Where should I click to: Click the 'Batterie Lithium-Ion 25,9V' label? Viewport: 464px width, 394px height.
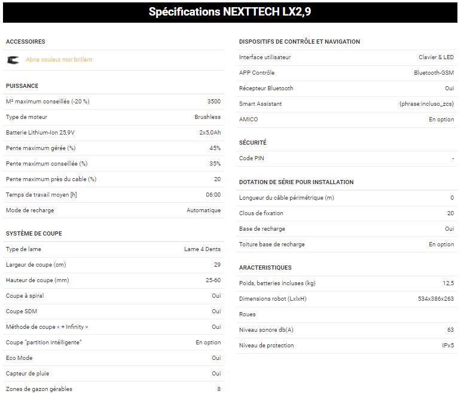pos(40,133)
